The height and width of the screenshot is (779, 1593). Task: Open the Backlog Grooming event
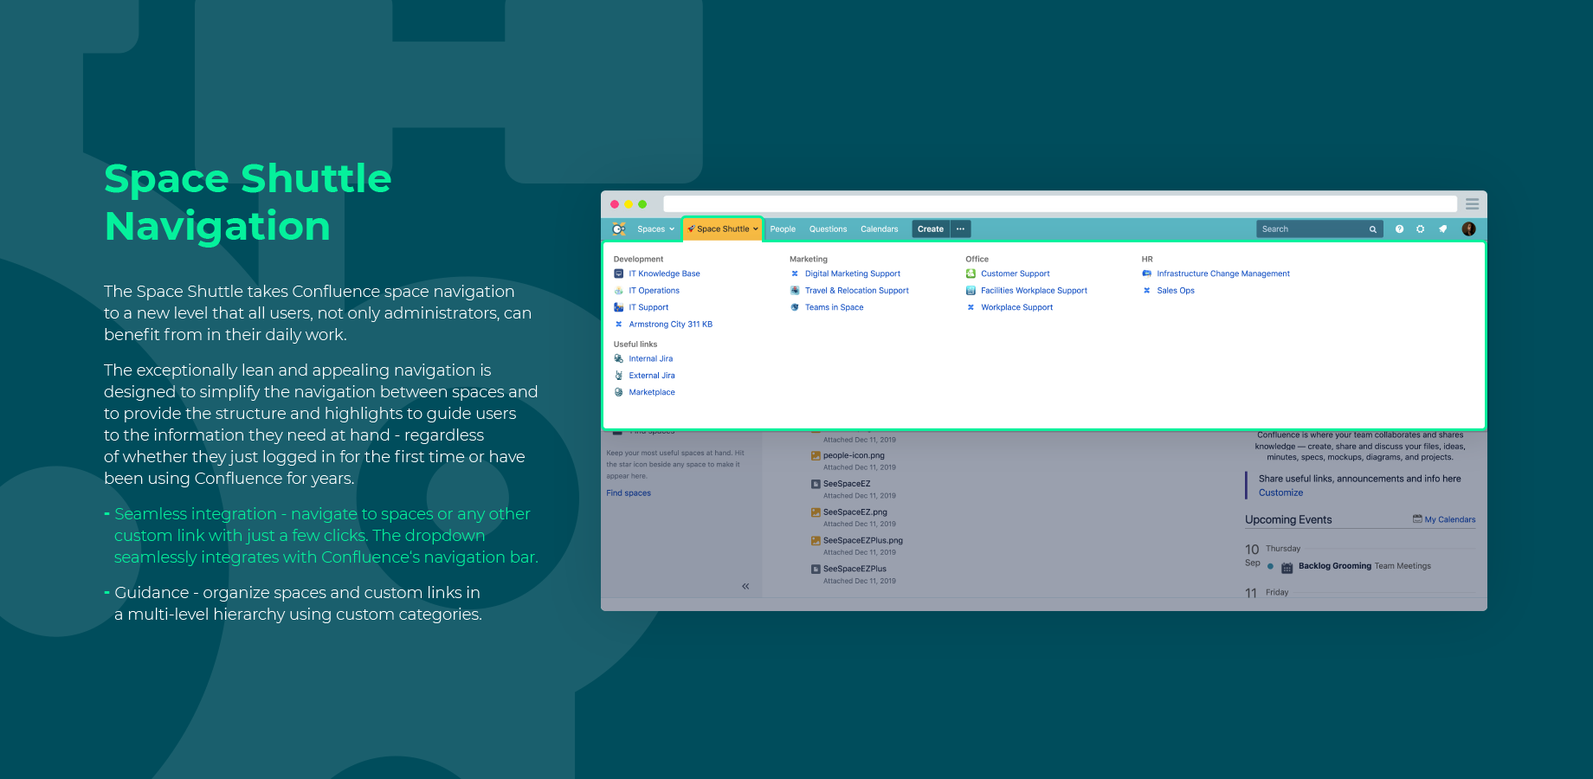[x=1335, y=566]
